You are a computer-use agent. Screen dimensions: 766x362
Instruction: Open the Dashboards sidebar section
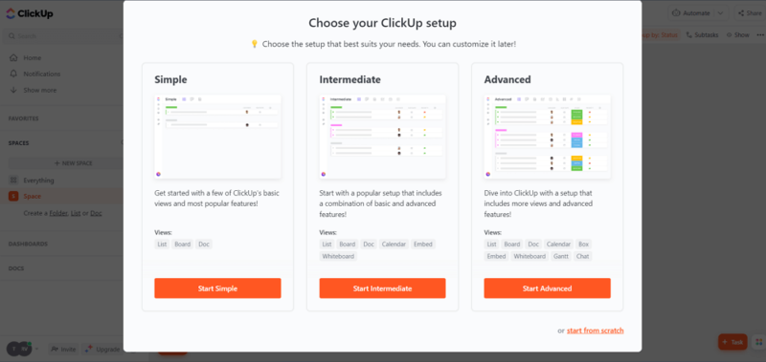pos(28,244)
